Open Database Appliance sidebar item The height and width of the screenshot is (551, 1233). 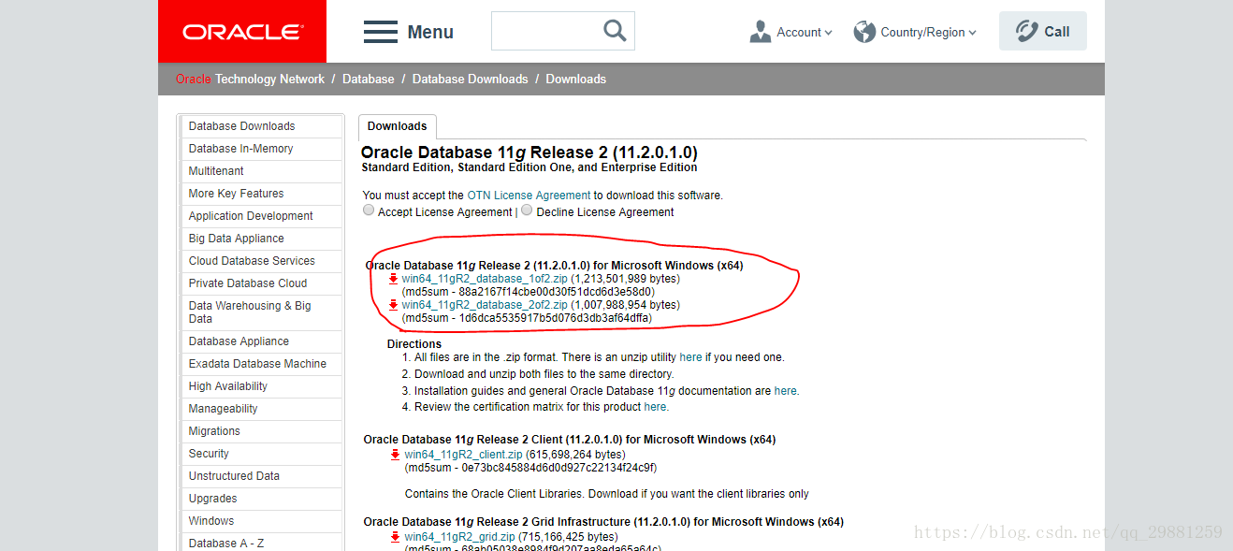[x=263, y=341]
